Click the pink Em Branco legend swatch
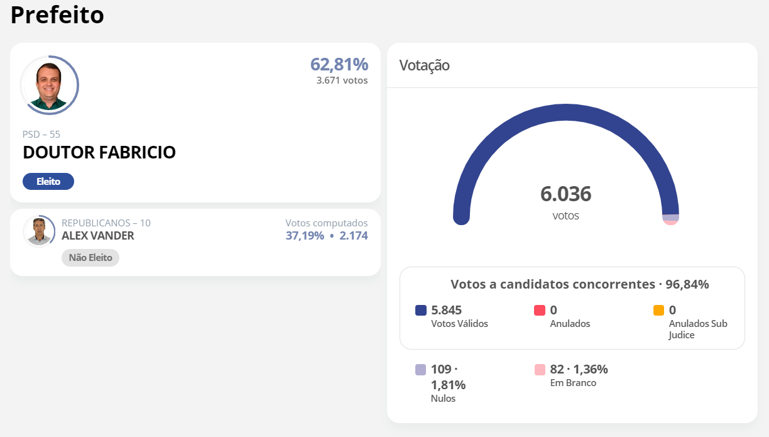769x437 pixels. pyautogui.click(x=540, y=370)
